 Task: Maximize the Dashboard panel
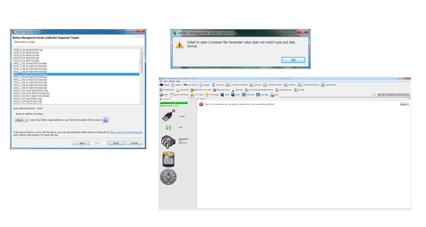pos(194,99)
